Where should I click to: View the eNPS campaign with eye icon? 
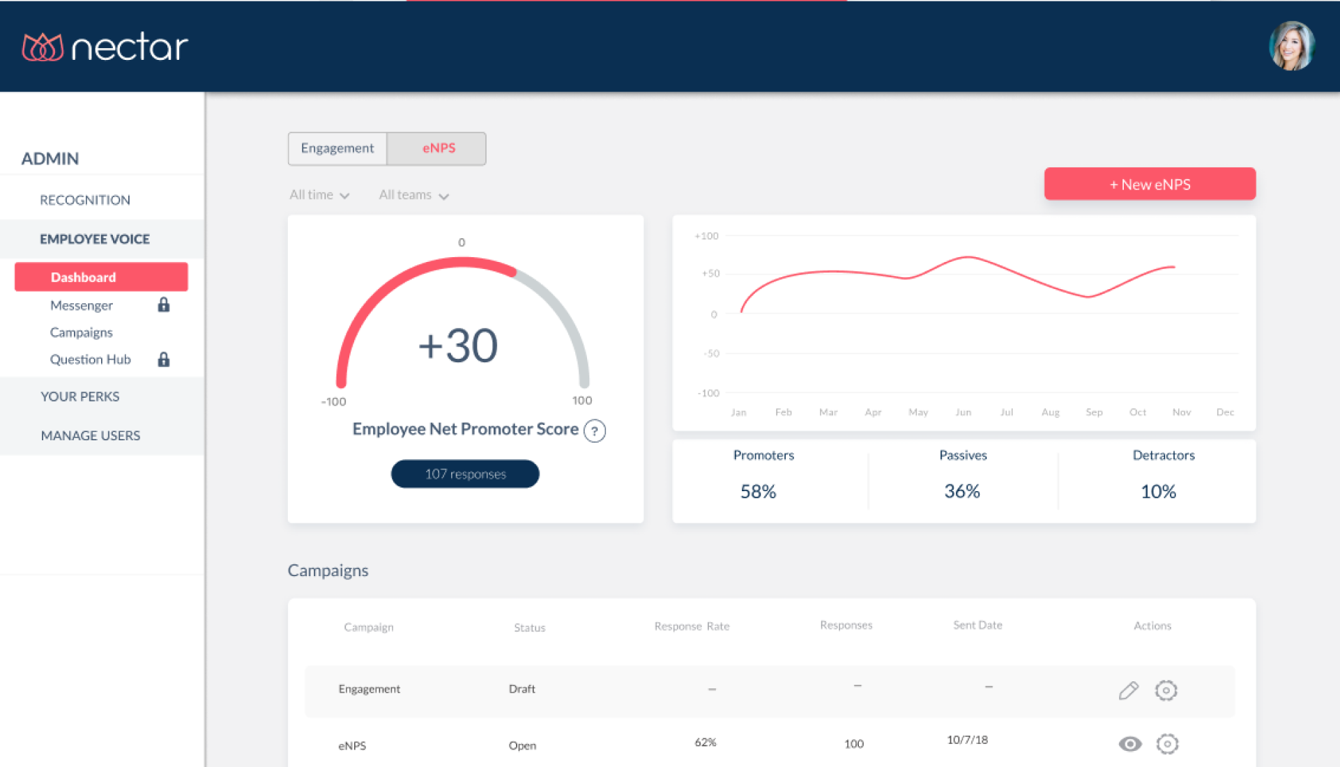click(x=1129, y=744)
